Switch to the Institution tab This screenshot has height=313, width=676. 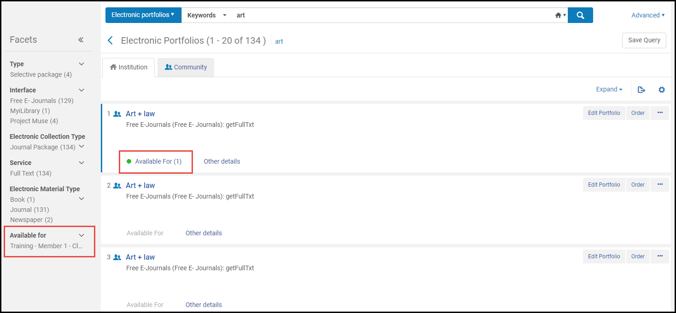(128, 68)
